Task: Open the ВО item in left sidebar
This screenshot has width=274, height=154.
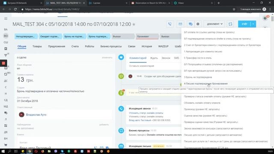Action: click(6, 36)
